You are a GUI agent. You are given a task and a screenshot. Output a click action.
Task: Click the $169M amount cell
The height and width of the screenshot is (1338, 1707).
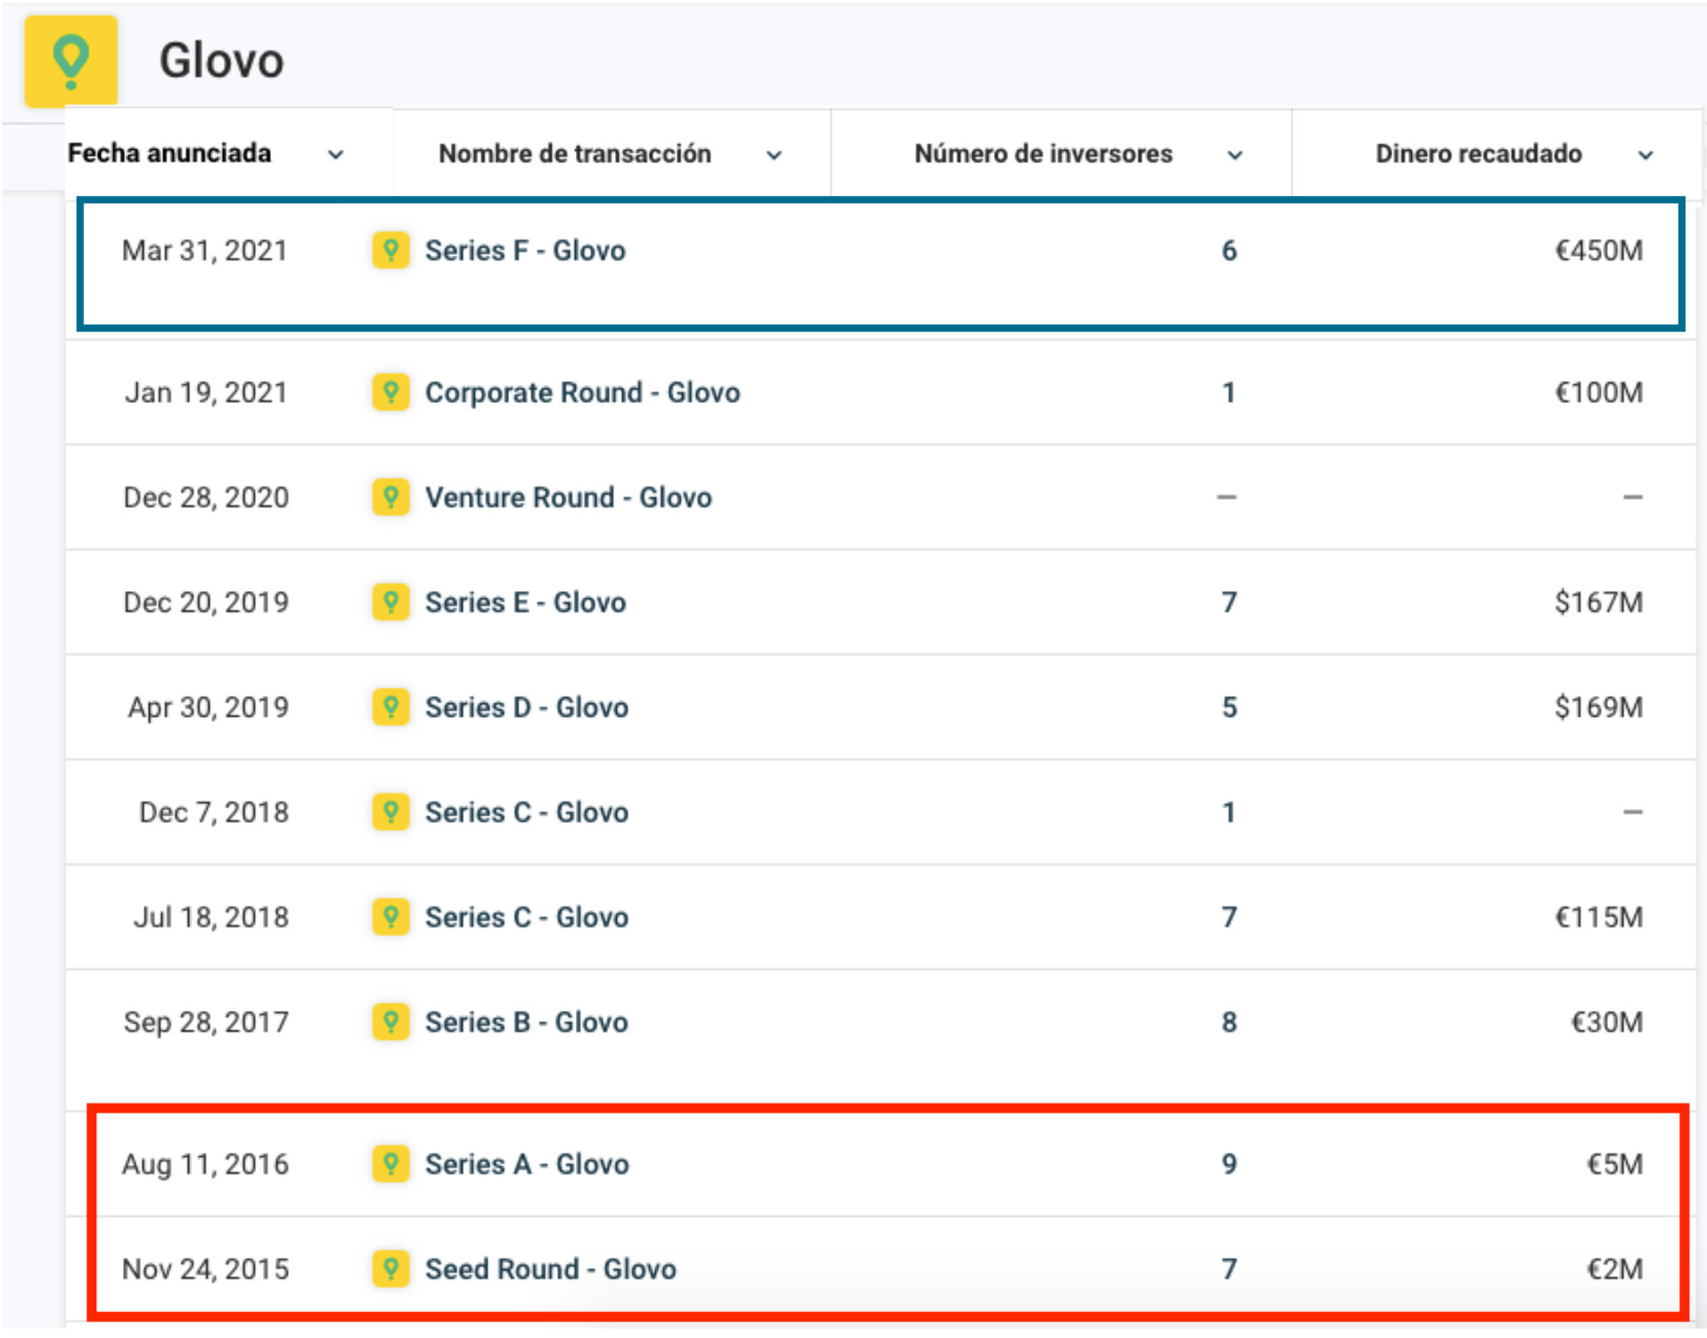(x=1599, y=707)
